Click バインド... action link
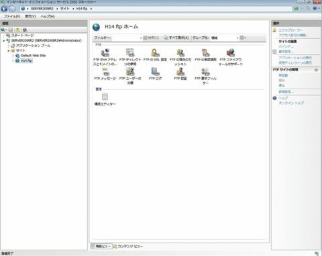This screenshot has height=256, width=322. pyautogui.click(x=286, y=46)
